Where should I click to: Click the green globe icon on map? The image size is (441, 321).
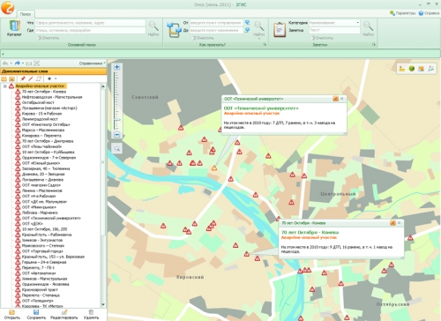point(412,69)
